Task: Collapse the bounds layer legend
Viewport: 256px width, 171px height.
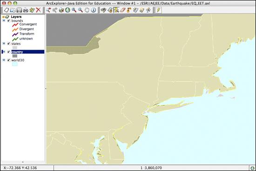Action: click(4, 21)
